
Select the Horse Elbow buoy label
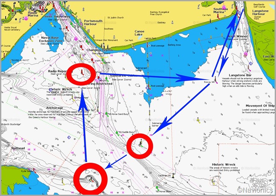coord(164,191)
